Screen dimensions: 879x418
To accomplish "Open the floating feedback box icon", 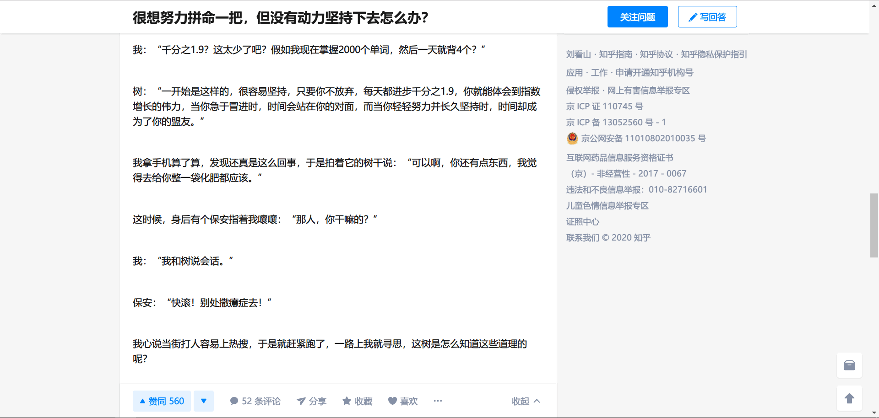I will pos(849,365).
